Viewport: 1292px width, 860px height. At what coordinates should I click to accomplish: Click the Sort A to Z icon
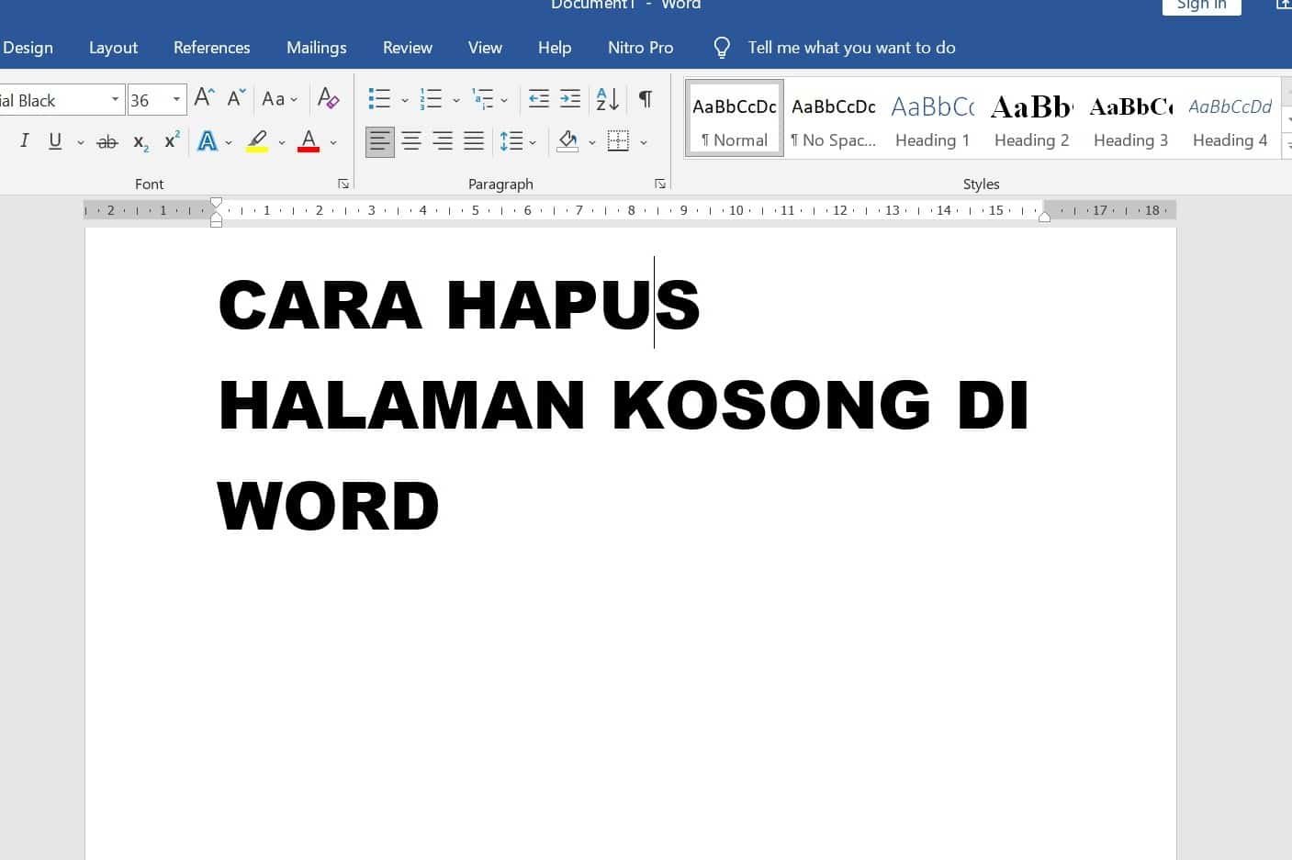[607, 99]
